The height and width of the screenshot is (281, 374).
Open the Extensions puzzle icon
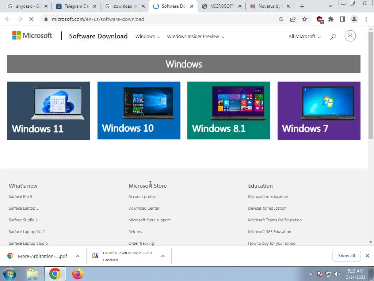tap(331, 19)
